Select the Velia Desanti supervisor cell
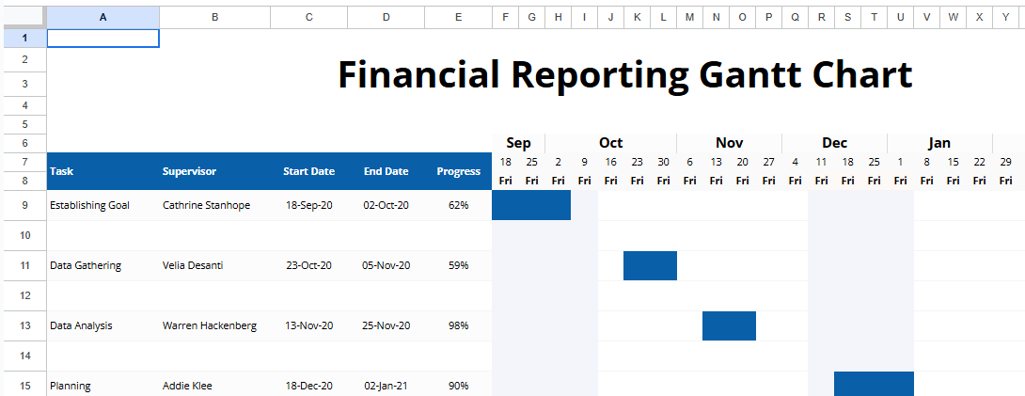1025x396 pixels. click(214, 265)
